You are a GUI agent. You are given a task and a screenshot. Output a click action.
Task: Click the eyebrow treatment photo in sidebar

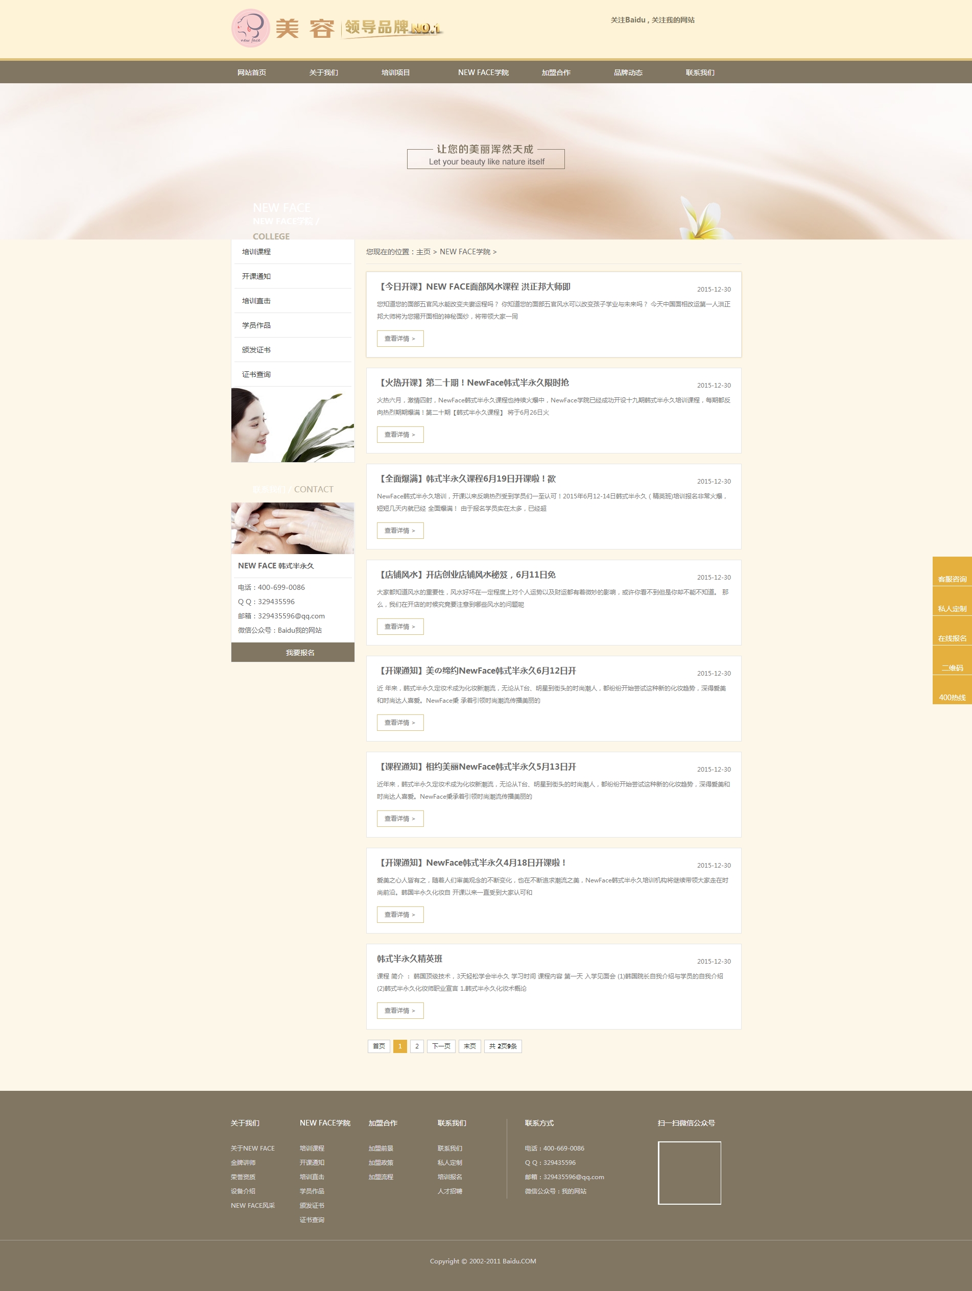(293, 528)
